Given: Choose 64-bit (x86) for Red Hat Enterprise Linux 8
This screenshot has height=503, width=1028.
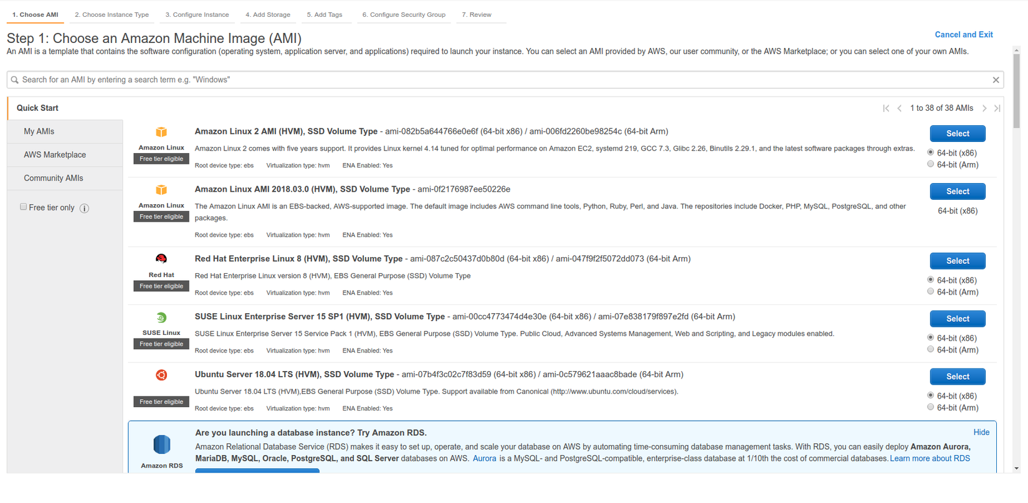Looking at the screenshot, I should click(x=931, y=280).
